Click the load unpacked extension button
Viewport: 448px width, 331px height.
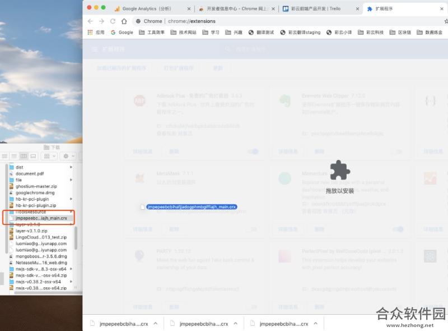(122, 68)
